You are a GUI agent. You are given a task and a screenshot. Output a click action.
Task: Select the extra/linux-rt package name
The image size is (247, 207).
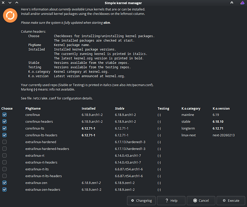[35, 156]
